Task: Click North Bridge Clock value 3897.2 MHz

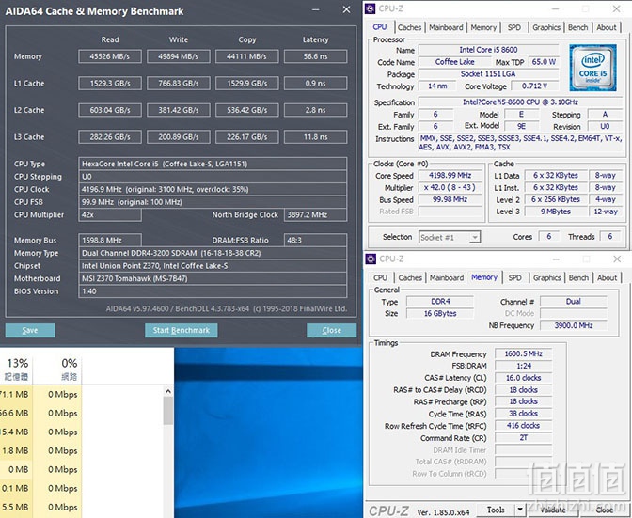Action: pos(316,214)
